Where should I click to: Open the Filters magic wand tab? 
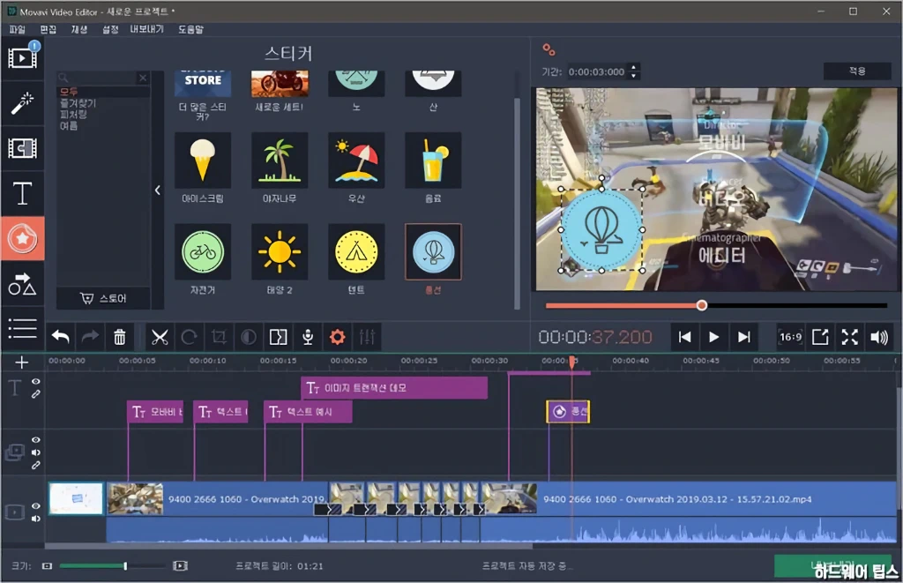(22, 103)
